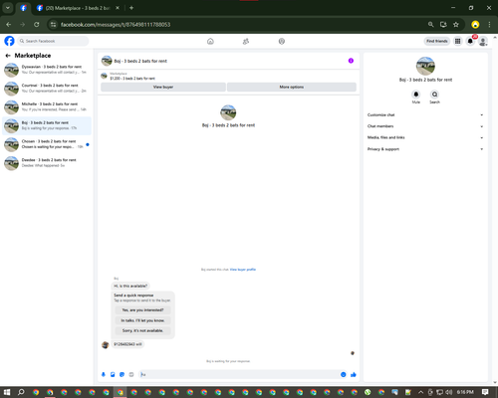
Task: Click the browser zoom magnifier icon
Action: click(x=430, y=25)
